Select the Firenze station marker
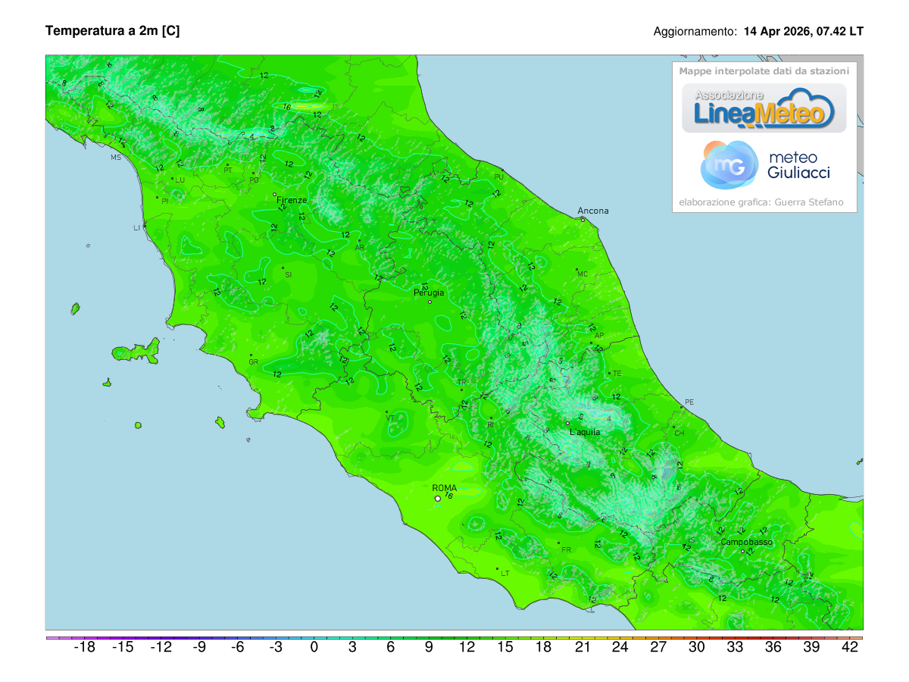Screen dimensions: 909x682 (x=275, y=195)
